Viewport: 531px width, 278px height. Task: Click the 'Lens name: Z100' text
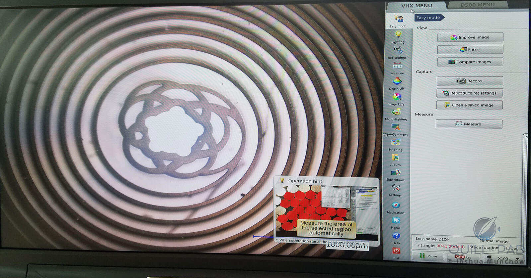[432, 239]
